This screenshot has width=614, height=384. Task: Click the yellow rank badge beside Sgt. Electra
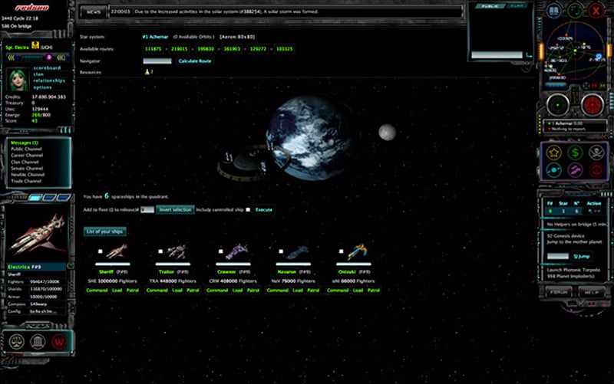[35, 46]
